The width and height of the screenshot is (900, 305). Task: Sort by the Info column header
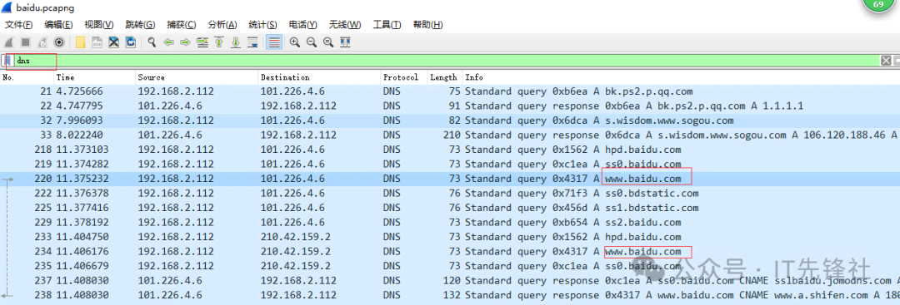tap(681, 77)
